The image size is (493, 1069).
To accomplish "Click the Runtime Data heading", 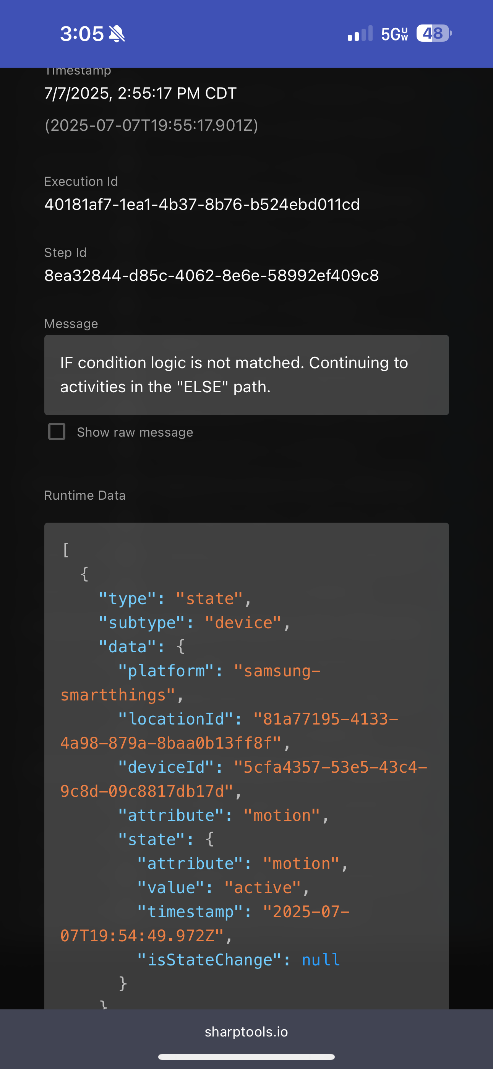I will pos(85,495).
